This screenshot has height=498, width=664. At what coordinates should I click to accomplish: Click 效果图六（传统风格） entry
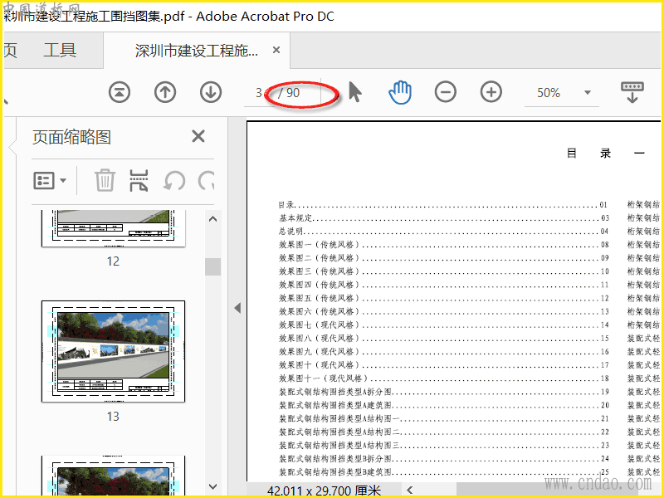(x=443, y=312)
